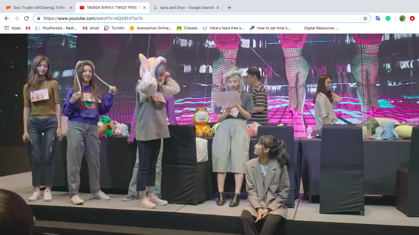The width and height of the screenshot is (419, 235).
Task: Close the Google Search tab
Action: [218, 8]
